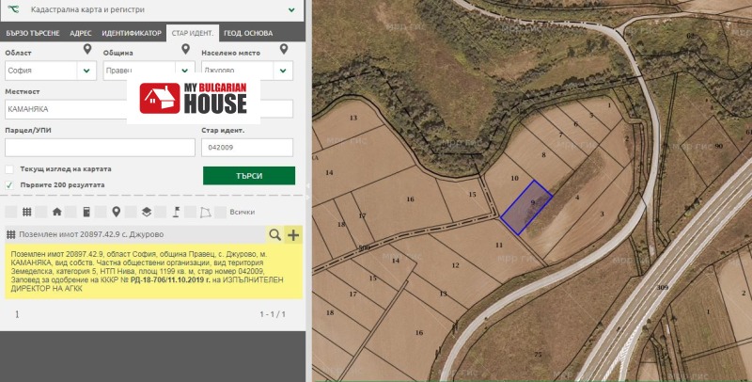Toggle the 'Всички' filter checkbox
Image resolution: width=752 pixels, height=382 pixels.
point(220,212)
